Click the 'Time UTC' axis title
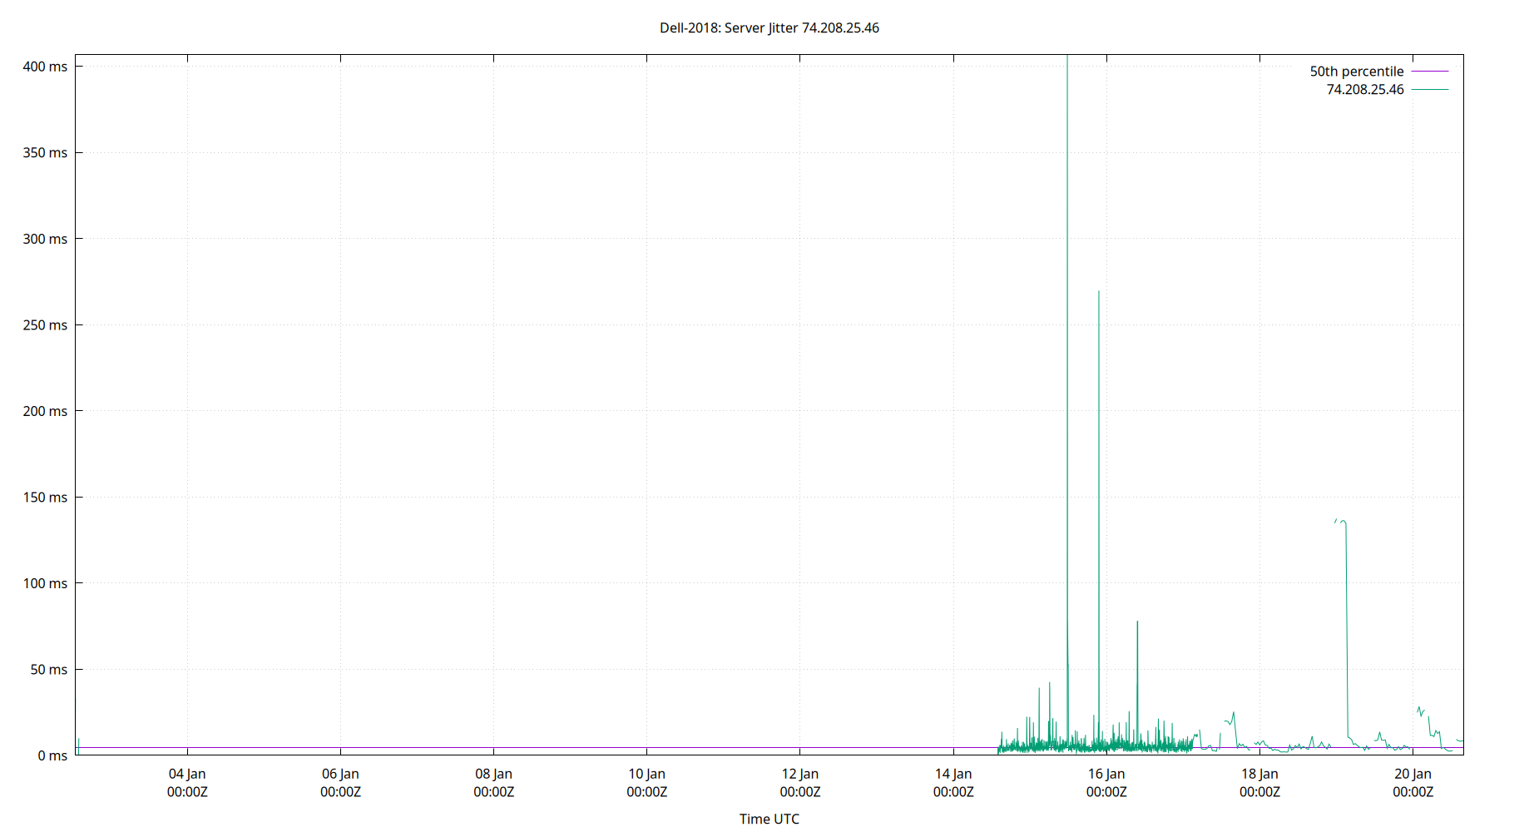 tap(769, 819)
